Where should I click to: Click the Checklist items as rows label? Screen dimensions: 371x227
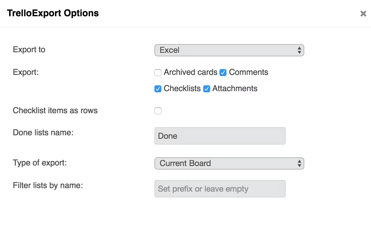pyautogui.click(x=55, y=111)
